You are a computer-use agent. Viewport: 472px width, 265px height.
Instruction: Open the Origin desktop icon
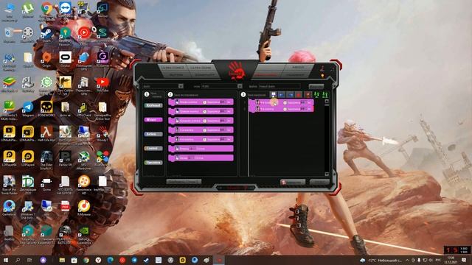click(x=46, y=60)
